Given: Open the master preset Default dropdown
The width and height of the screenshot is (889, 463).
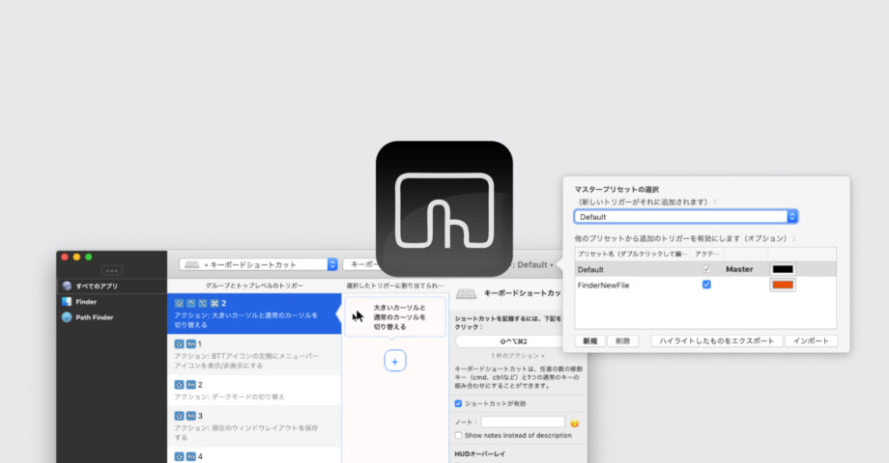Looking at the screenshot, I should 685,217.
